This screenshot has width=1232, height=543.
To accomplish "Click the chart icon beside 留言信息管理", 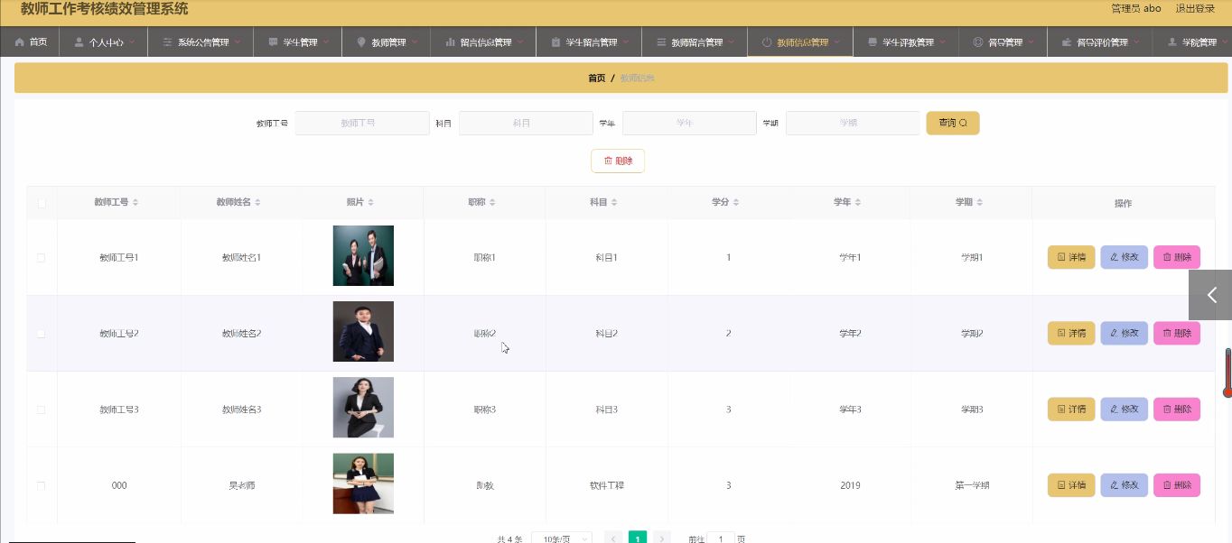I will pos(450,41).
